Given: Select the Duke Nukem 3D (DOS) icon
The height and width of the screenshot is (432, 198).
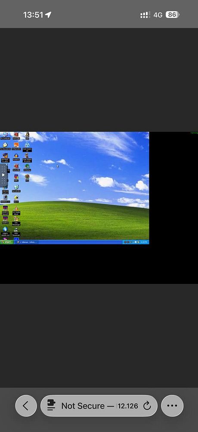Looking at the screenshot, I should click(27, 158).
